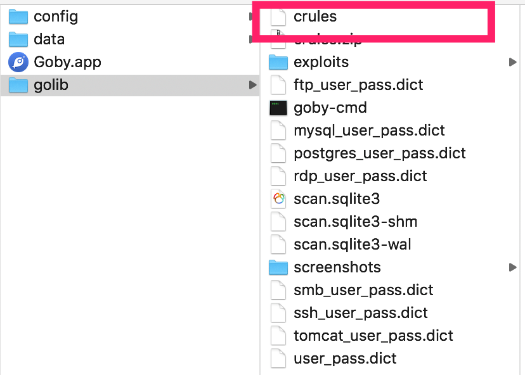Image resolution: width=525 pixels, height=375 pixels.
Task: Click the exploits folder icon
Action: point(278,62)
